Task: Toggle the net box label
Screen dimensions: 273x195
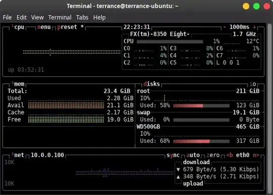Action: [19, 155]
